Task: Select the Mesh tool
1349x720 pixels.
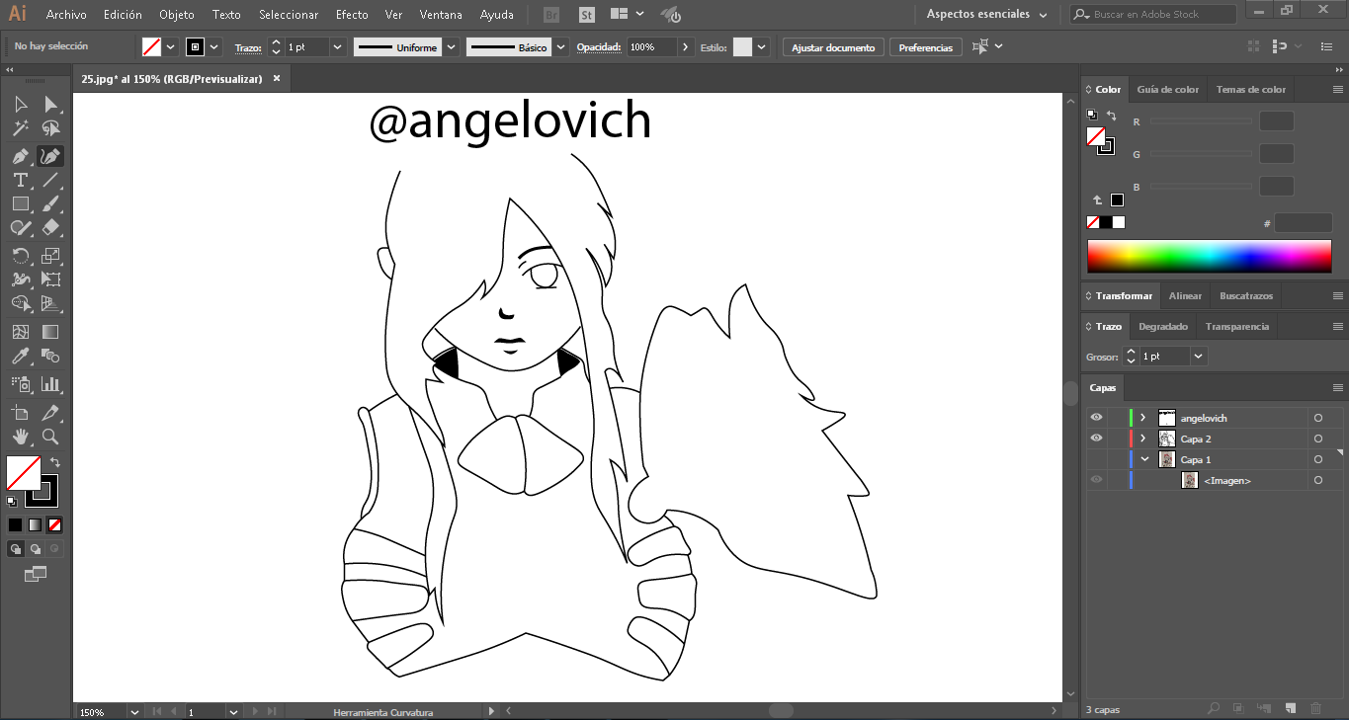Action: pyautogui.click(x=21, y=332)
